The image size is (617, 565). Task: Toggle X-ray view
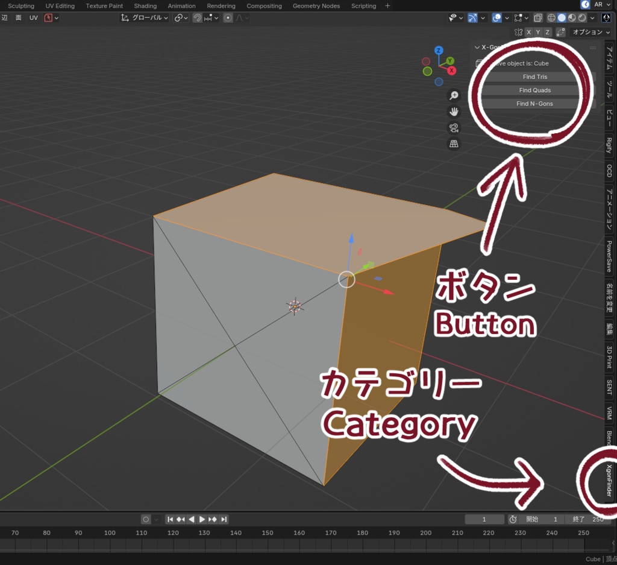pos(537,17)
